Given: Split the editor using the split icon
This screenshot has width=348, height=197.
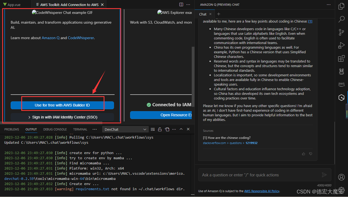Looking at the screenshot, I should point(181,4).
